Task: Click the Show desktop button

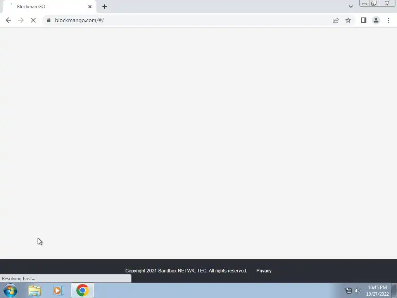Action: tap(394, 290)
